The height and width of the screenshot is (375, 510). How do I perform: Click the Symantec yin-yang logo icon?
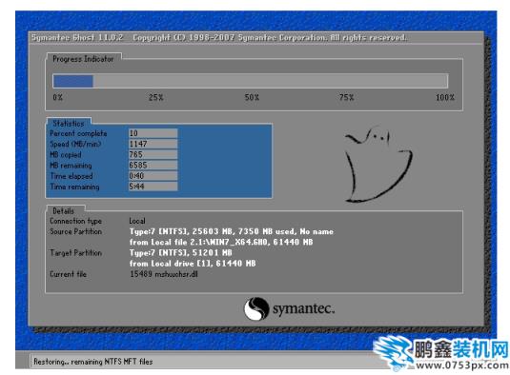tap(256, 308)
